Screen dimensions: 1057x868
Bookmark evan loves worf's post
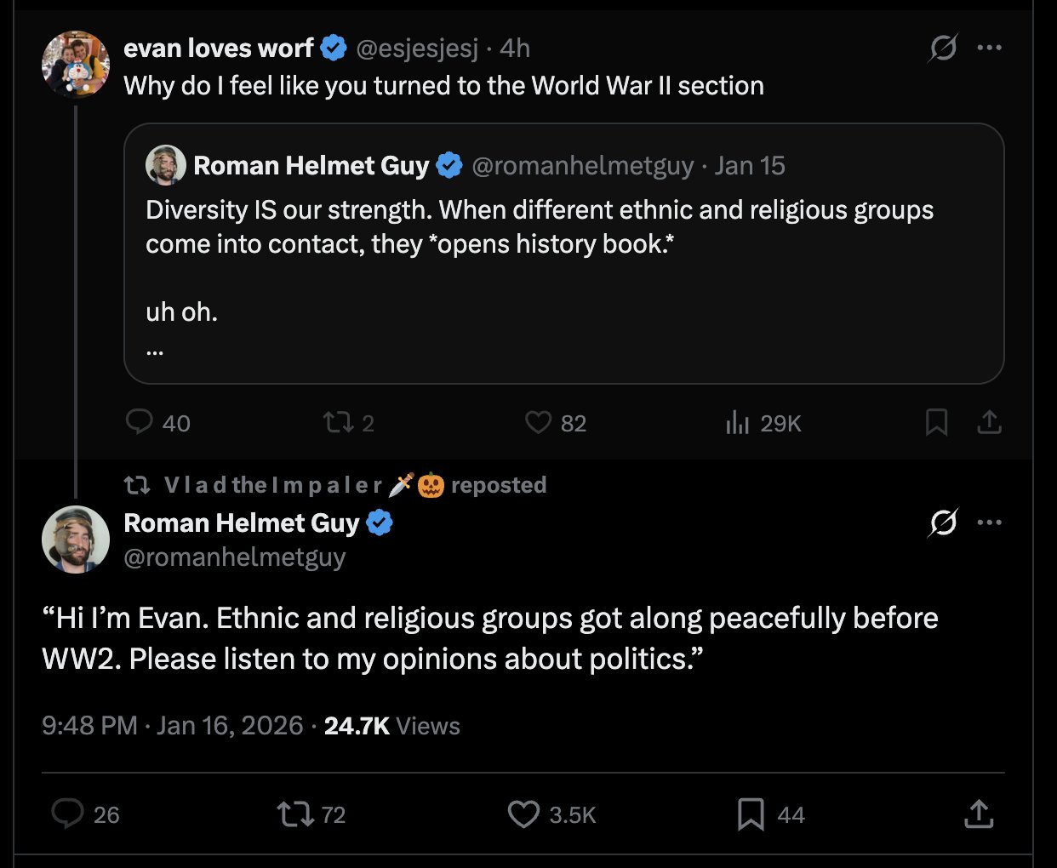(936, 422)
